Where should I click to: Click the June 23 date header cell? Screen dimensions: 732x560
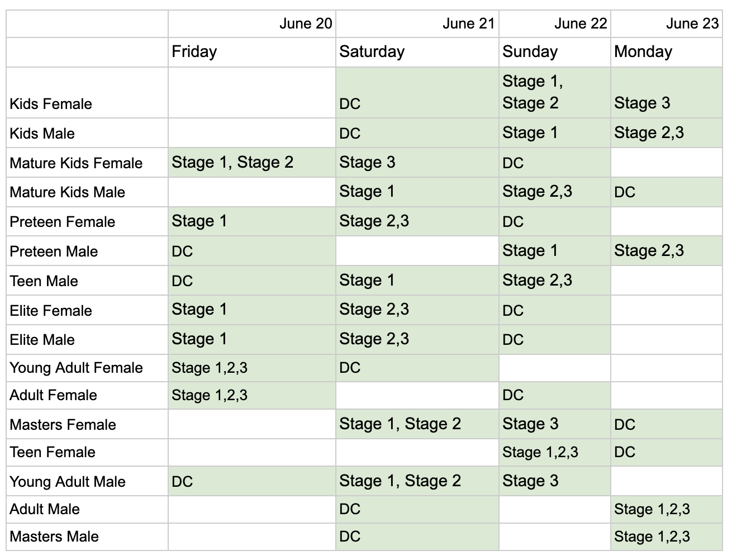666,24
